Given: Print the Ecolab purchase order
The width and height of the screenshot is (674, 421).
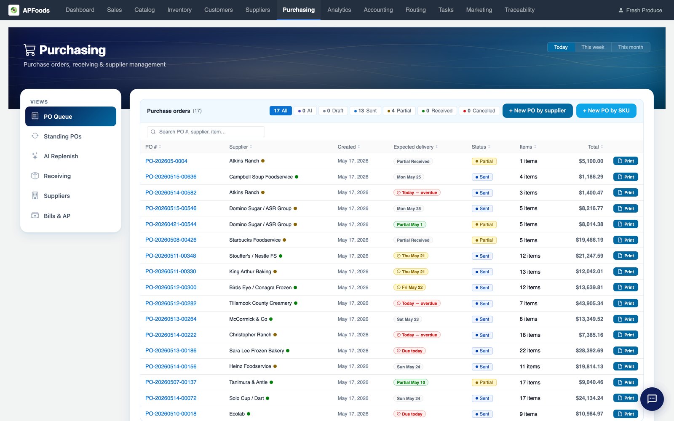Looking at the screenshot, I should (626, 414).
